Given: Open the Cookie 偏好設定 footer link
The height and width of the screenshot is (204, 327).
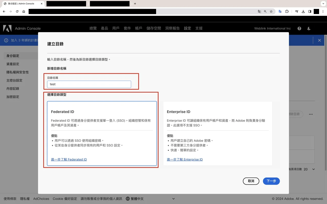Looking at the screenshot, I should coord(65,199).
